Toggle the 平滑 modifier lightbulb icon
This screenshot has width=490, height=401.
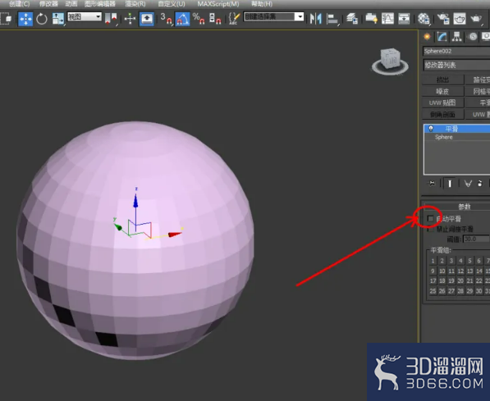click(431, 129)
